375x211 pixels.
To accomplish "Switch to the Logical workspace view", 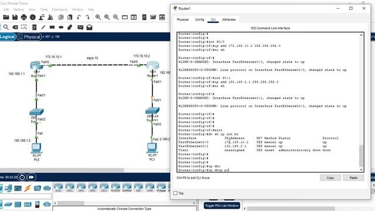I will [8, 36].
